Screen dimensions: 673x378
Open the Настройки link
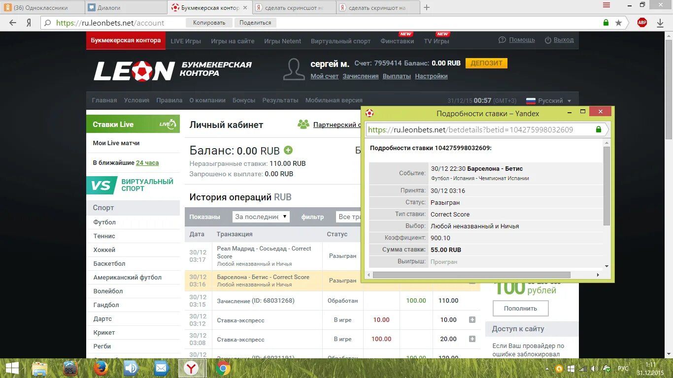pos(431,76)
